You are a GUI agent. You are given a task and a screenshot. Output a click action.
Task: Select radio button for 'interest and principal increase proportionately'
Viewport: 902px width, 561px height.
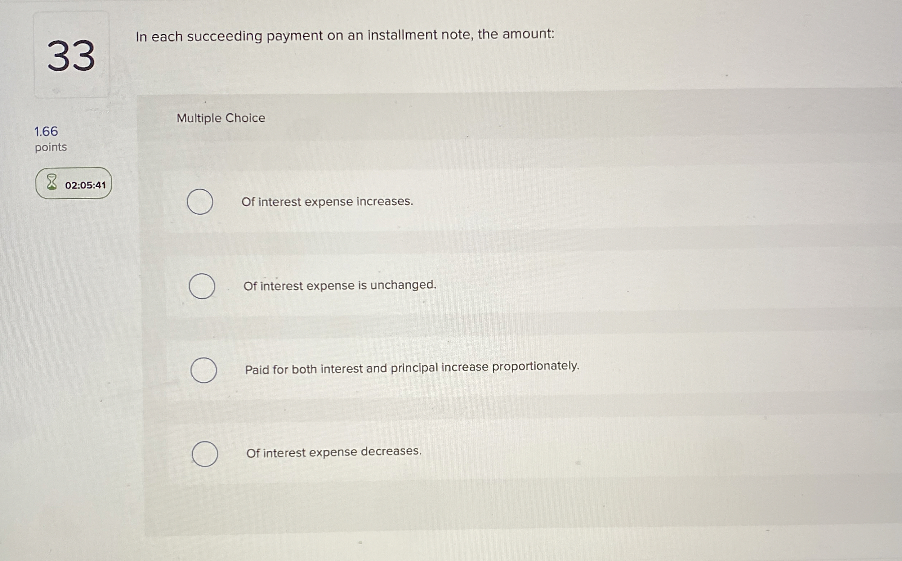pos(204,369)
